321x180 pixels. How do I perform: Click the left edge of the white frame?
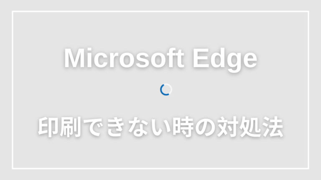pos(13,90)
